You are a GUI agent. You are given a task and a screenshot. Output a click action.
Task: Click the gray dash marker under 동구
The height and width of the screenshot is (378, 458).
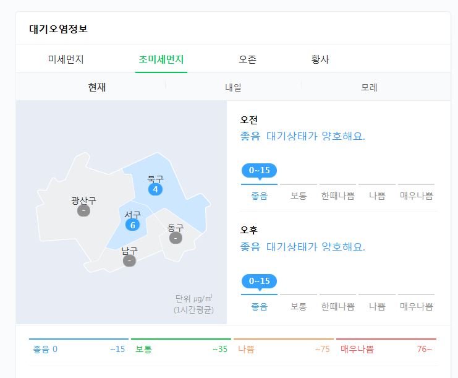click(x=176, y=238)
